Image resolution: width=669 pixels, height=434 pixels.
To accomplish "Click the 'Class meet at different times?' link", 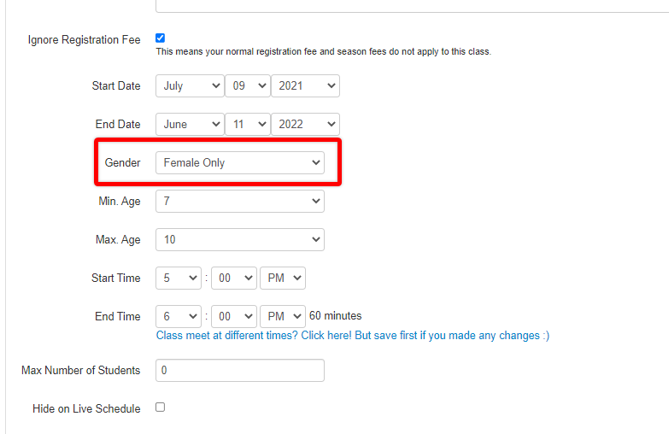I will pyautogui.click(x=353, y=336).
